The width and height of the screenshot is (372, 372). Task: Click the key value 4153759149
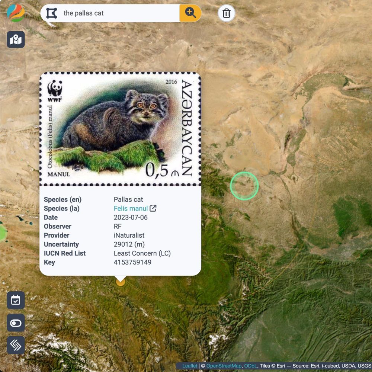coord(132,262)
